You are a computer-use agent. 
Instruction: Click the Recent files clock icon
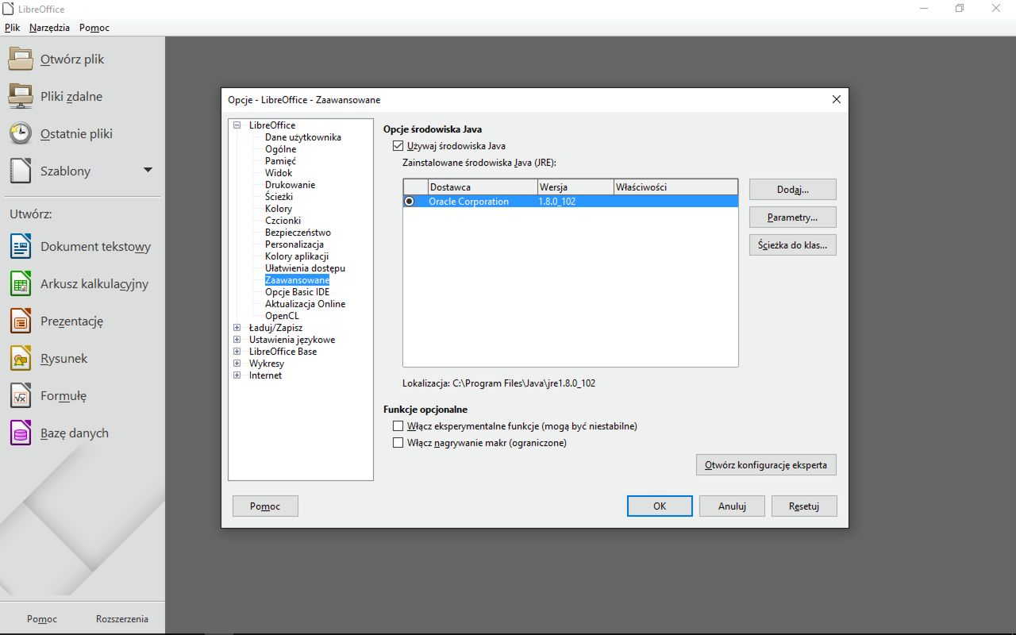(x=21, y=133)
